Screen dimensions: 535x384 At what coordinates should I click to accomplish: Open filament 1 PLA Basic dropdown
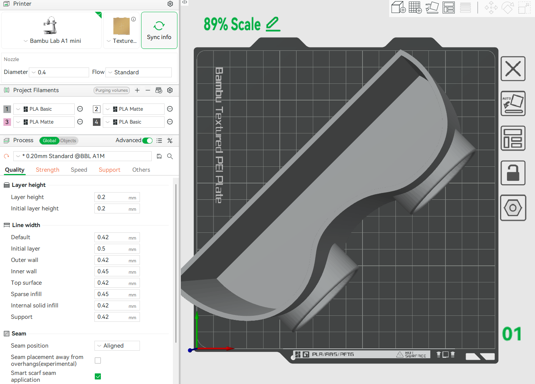tap(44, 109)
